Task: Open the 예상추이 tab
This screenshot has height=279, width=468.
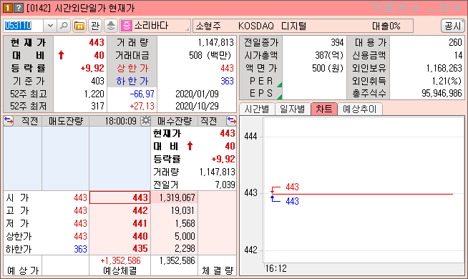Action: (x=360, y=109)
